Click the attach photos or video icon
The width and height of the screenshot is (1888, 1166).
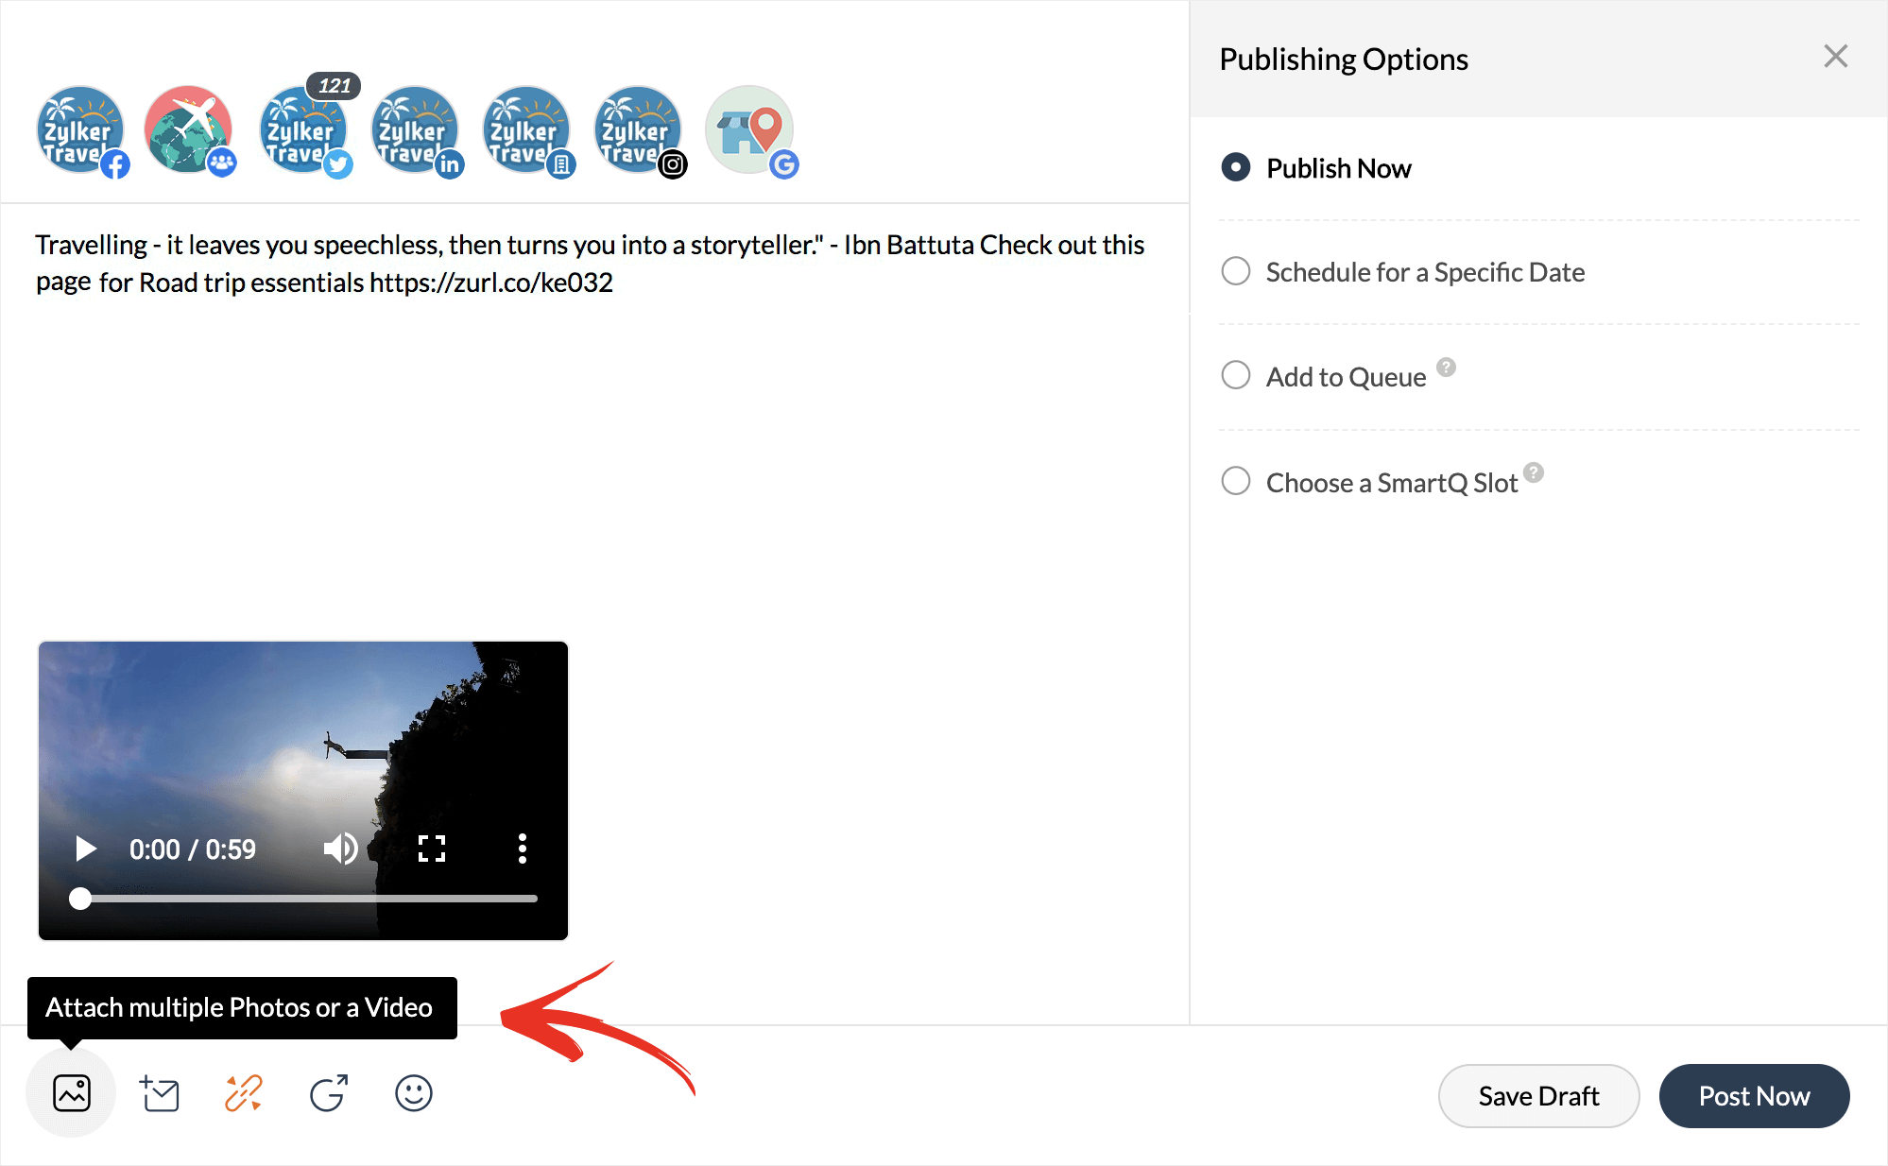click(x=72, y=1093)
